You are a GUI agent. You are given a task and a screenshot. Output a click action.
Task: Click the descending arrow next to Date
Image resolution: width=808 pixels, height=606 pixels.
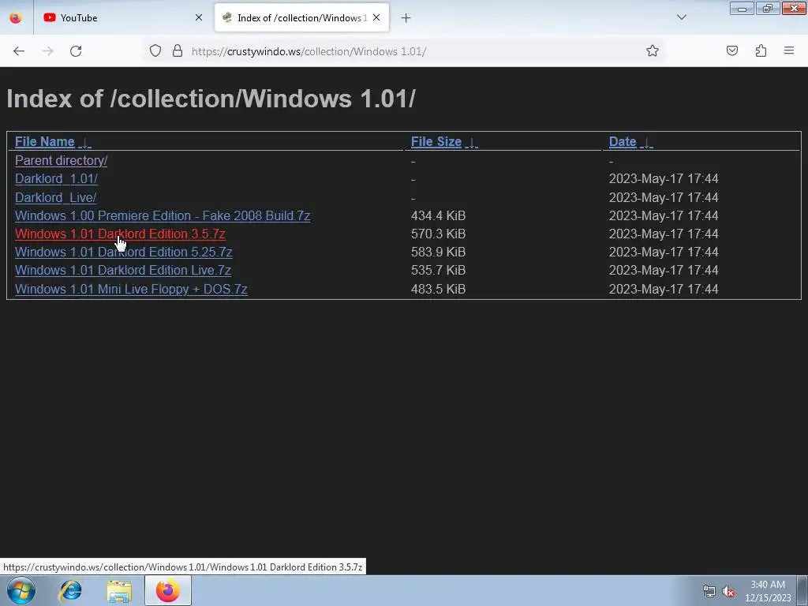pyautogui.click(x=646, y=143)
